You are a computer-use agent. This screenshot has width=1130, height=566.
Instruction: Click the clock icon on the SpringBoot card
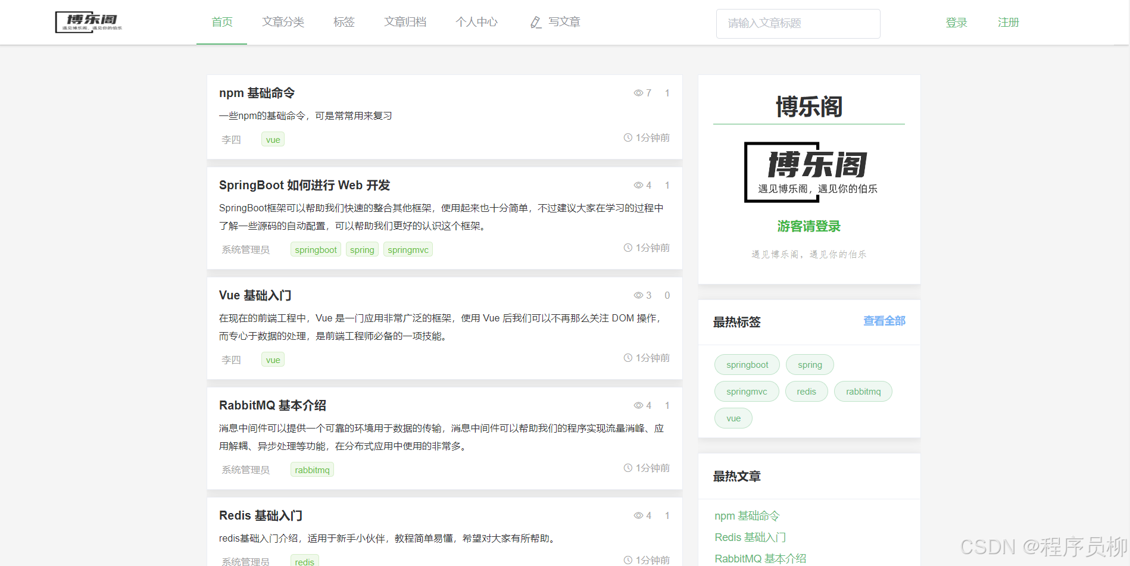point(628,248)
